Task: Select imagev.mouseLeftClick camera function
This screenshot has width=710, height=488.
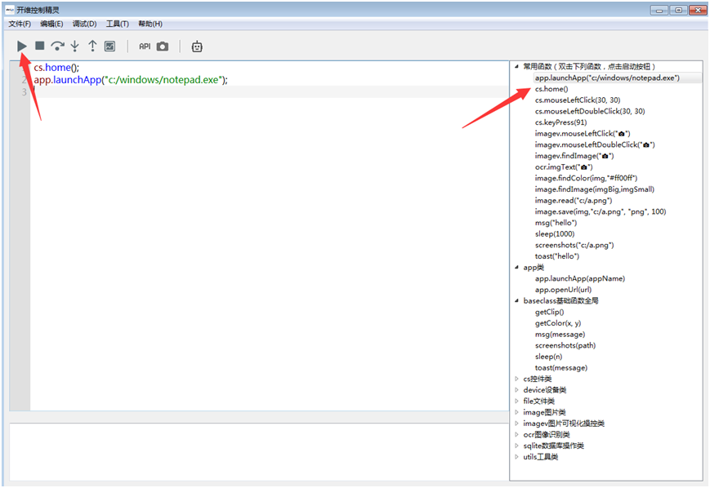Action: (583, 133)
